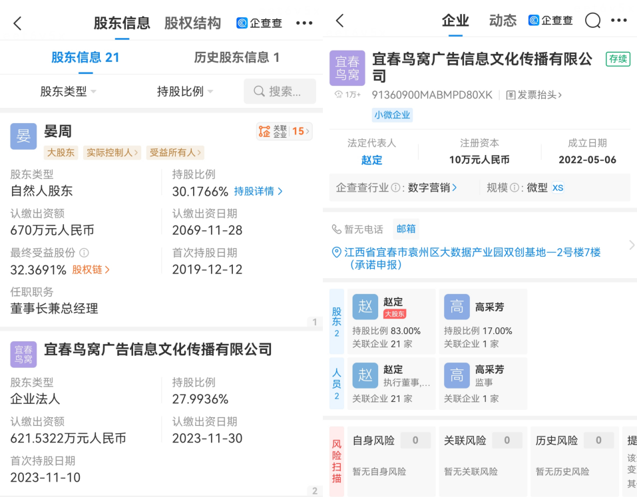
Task: Switch to the 历史股东信息 tab
Action: [236, 57]
